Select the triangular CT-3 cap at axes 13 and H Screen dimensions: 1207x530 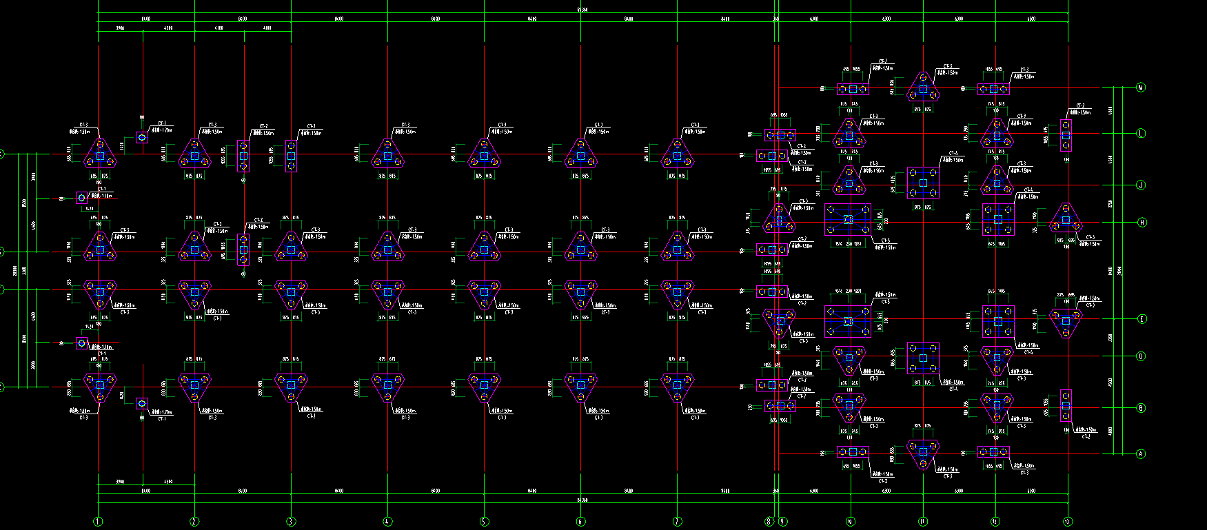click(x=1066, y=218)
